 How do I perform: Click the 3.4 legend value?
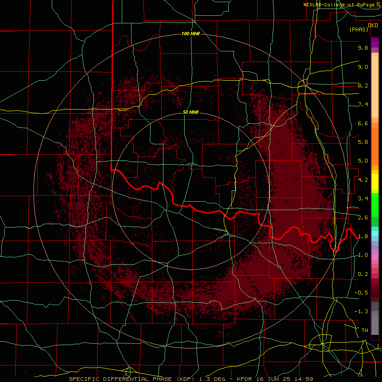(363, 199)
